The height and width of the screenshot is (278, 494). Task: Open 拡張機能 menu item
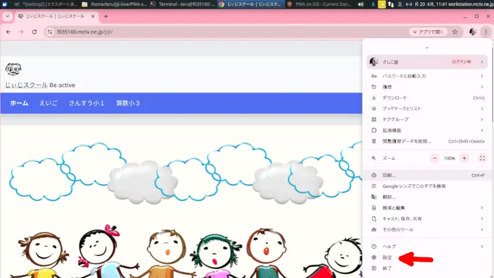pyautogui.click(x=427, y=130)
